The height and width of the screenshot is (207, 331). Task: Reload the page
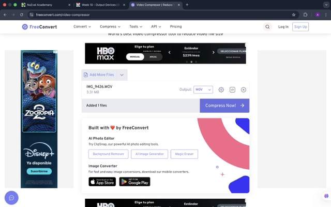click(x=22, y=15)
